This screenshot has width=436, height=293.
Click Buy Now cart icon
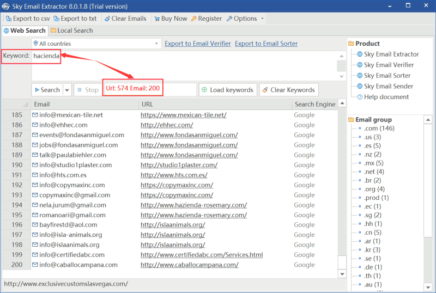(156, 19)
